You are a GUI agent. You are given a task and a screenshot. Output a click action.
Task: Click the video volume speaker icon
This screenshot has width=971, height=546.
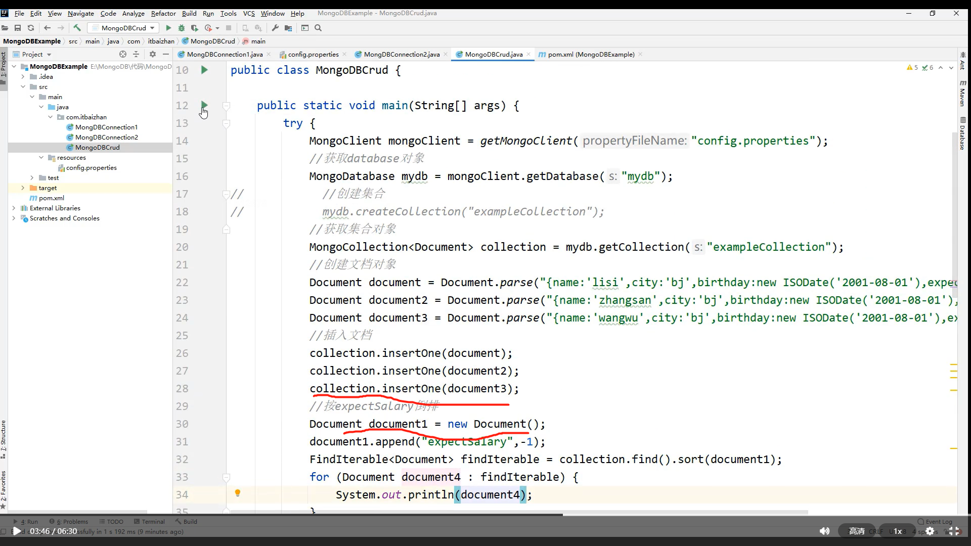click(824, 531)
